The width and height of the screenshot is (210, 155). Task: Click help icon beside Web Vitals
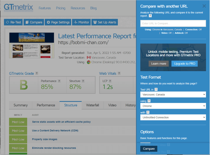coord(119,73)
